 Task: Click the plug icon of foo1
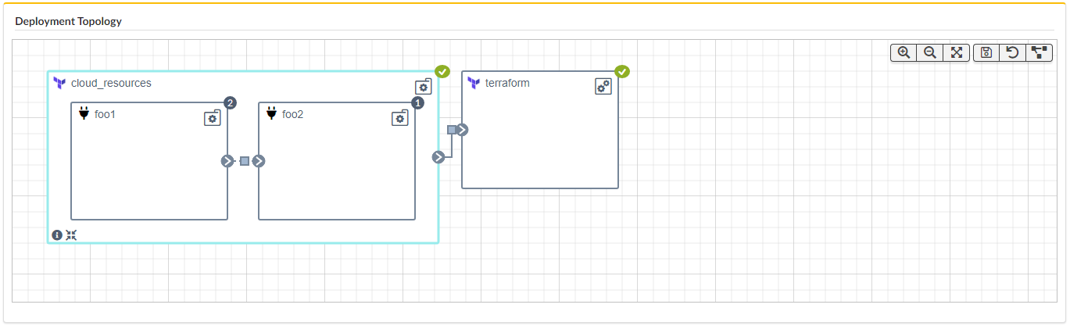click(84, 114)
